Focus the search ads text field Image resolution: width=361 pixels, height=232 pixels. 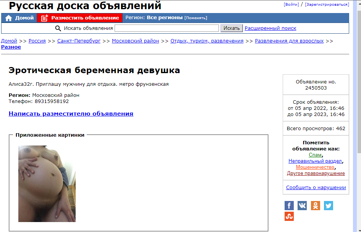167,28
